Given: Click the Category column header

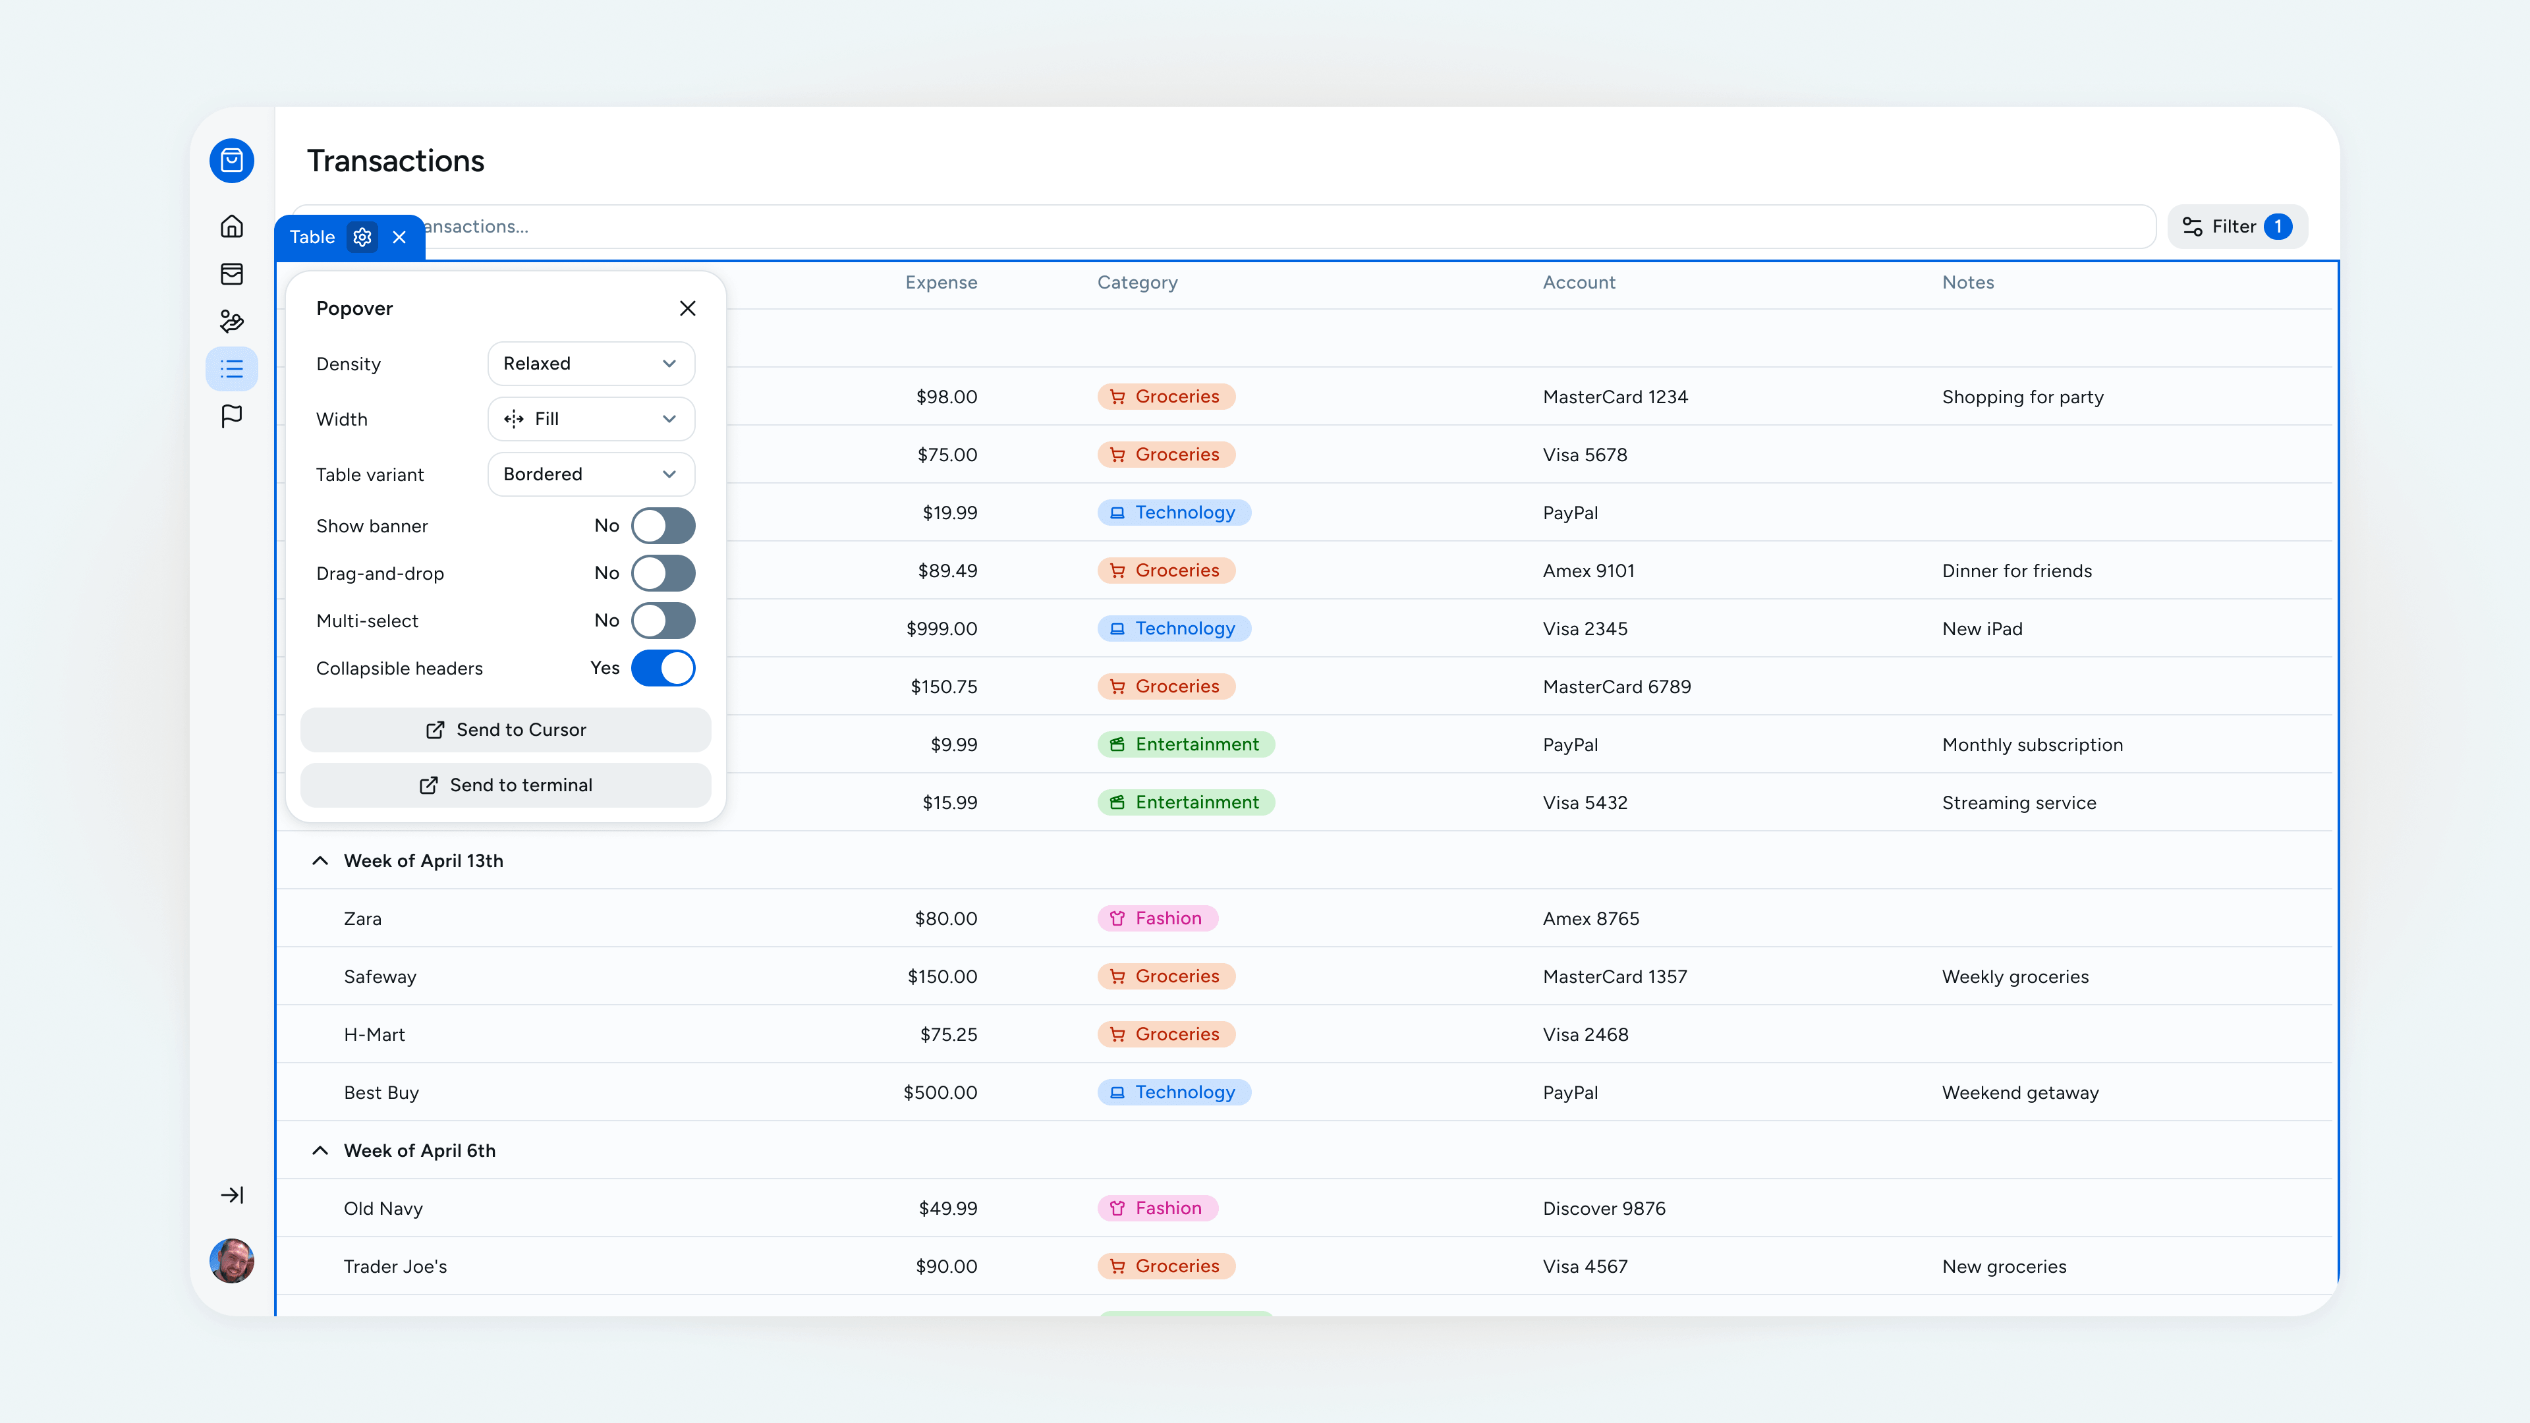Looking at the screenshot, I should pyautogui.click(x=1137, y=283).
